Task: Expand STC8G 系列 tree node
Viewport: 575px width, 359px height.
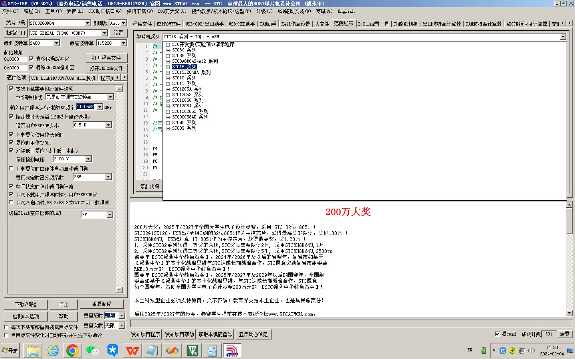Action: [168, 50]
